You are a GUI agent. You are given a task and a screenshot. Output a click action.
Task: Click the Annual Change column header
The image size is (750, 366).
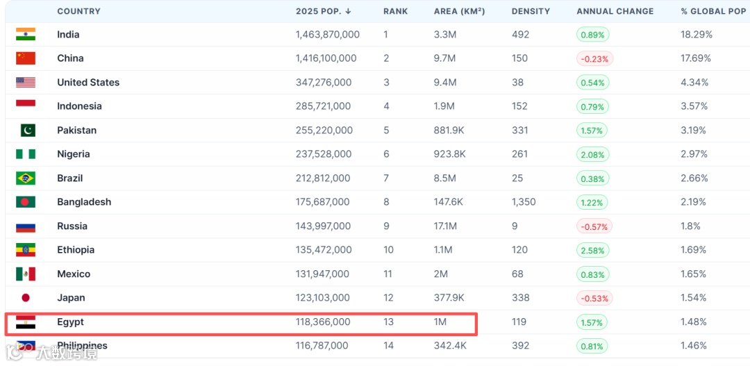(x=615, y=11)
